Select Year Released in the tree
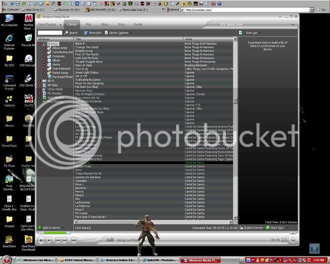 click(61, 68)
